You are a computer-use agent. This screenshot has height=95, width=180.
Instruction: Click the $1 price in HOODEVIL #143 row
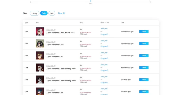(81, 29)
